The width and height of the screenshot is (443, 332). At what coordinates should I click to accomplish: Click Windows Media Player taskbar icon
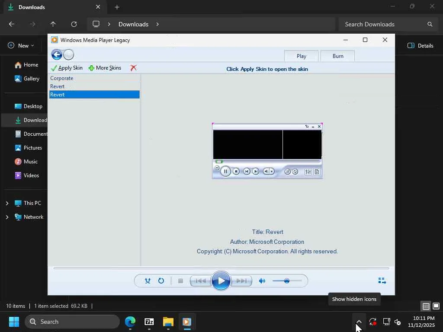[187, 322]
